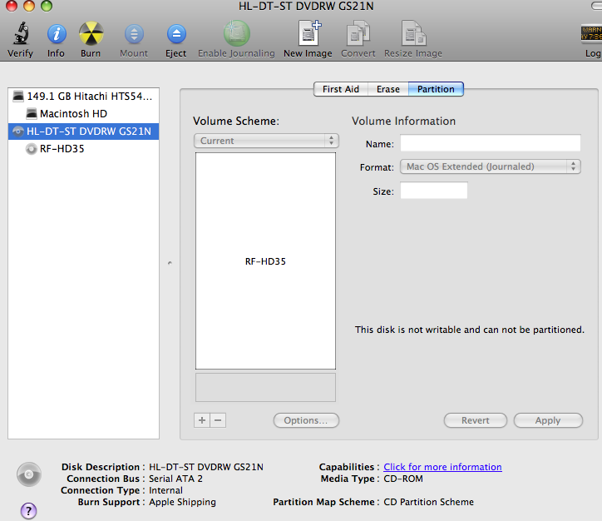Image resolution: width=602 pixels, height=521 pixels.
Task: Open the Volume Scheme dropdown
Action: [266, 141]
